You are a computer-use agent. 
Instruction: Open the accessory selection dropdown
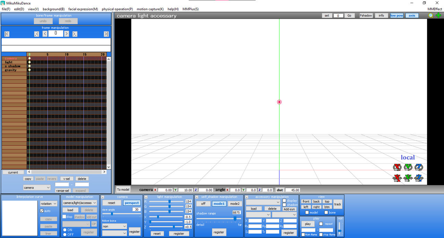coord(263,202)
